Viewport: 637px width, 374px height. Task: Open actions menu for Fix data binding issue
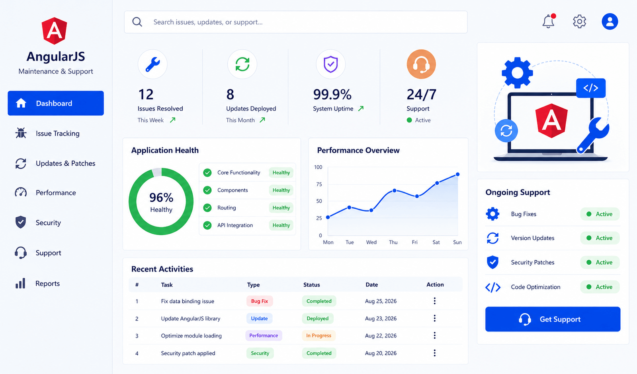tap(435, 301)
